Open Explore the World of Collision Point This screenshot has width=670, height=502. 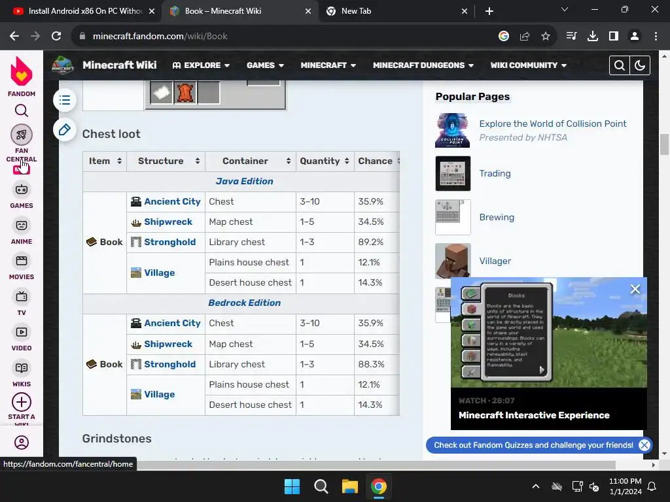coord(552,124)
